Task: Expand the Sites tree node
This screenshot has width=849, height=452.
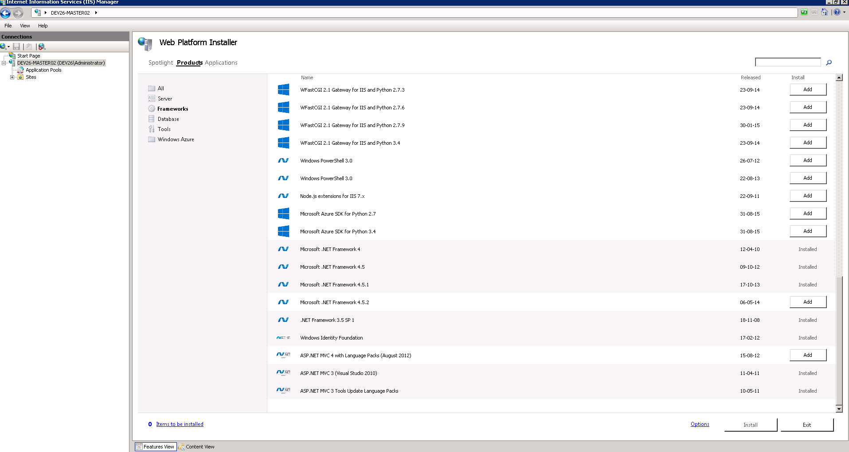Action: (x=12, y=77)
